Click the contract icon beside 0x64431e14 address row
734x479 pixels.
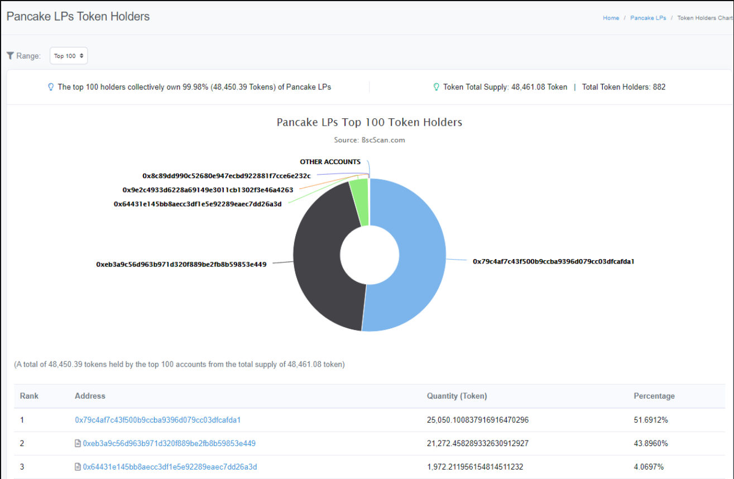point(78,467)
